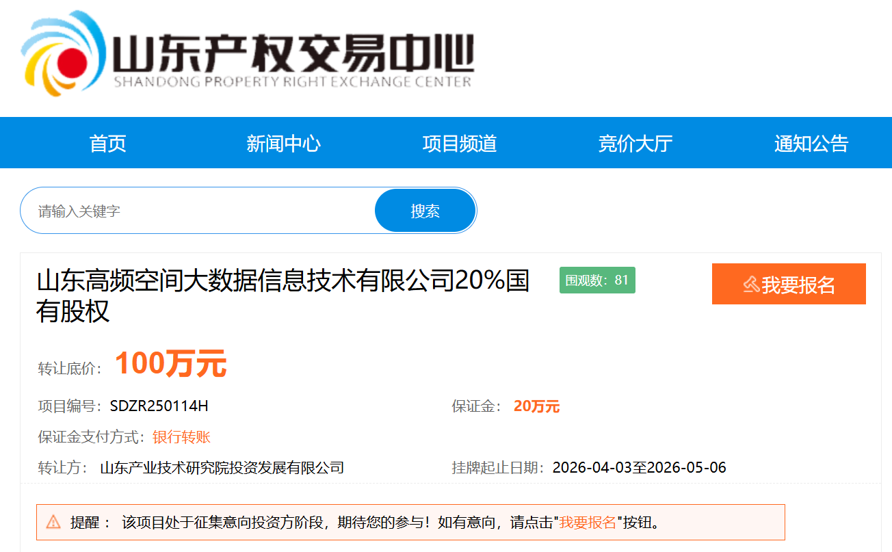Click the 100万元 transfer base price

tap(170, 364)
